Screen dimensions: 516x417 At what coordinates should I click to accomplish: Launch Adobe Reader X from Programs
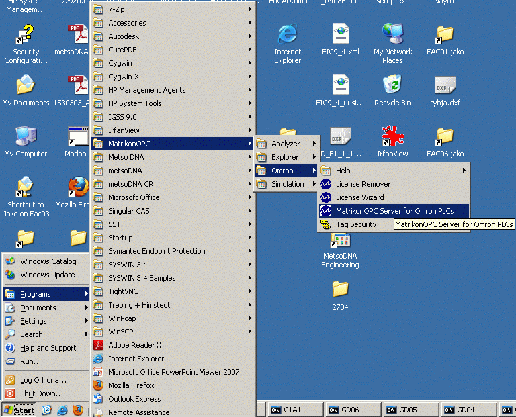[x=173, y=345]
